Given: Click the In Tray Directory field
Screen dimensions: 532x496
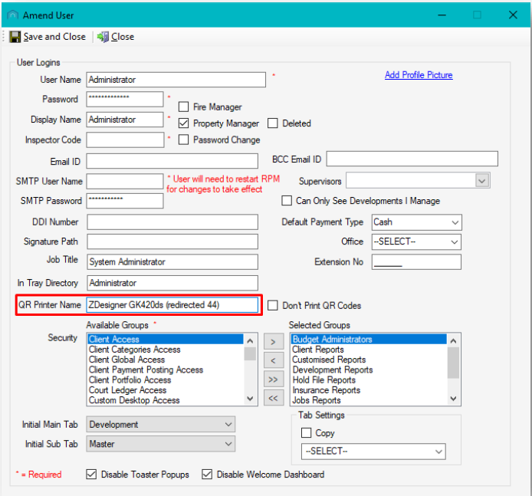Looking at the screenshot, I should tap(172, 283).
